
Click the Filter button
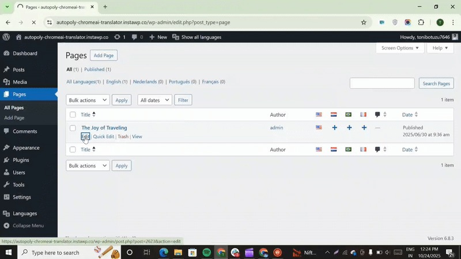click(x=183, y=100)
